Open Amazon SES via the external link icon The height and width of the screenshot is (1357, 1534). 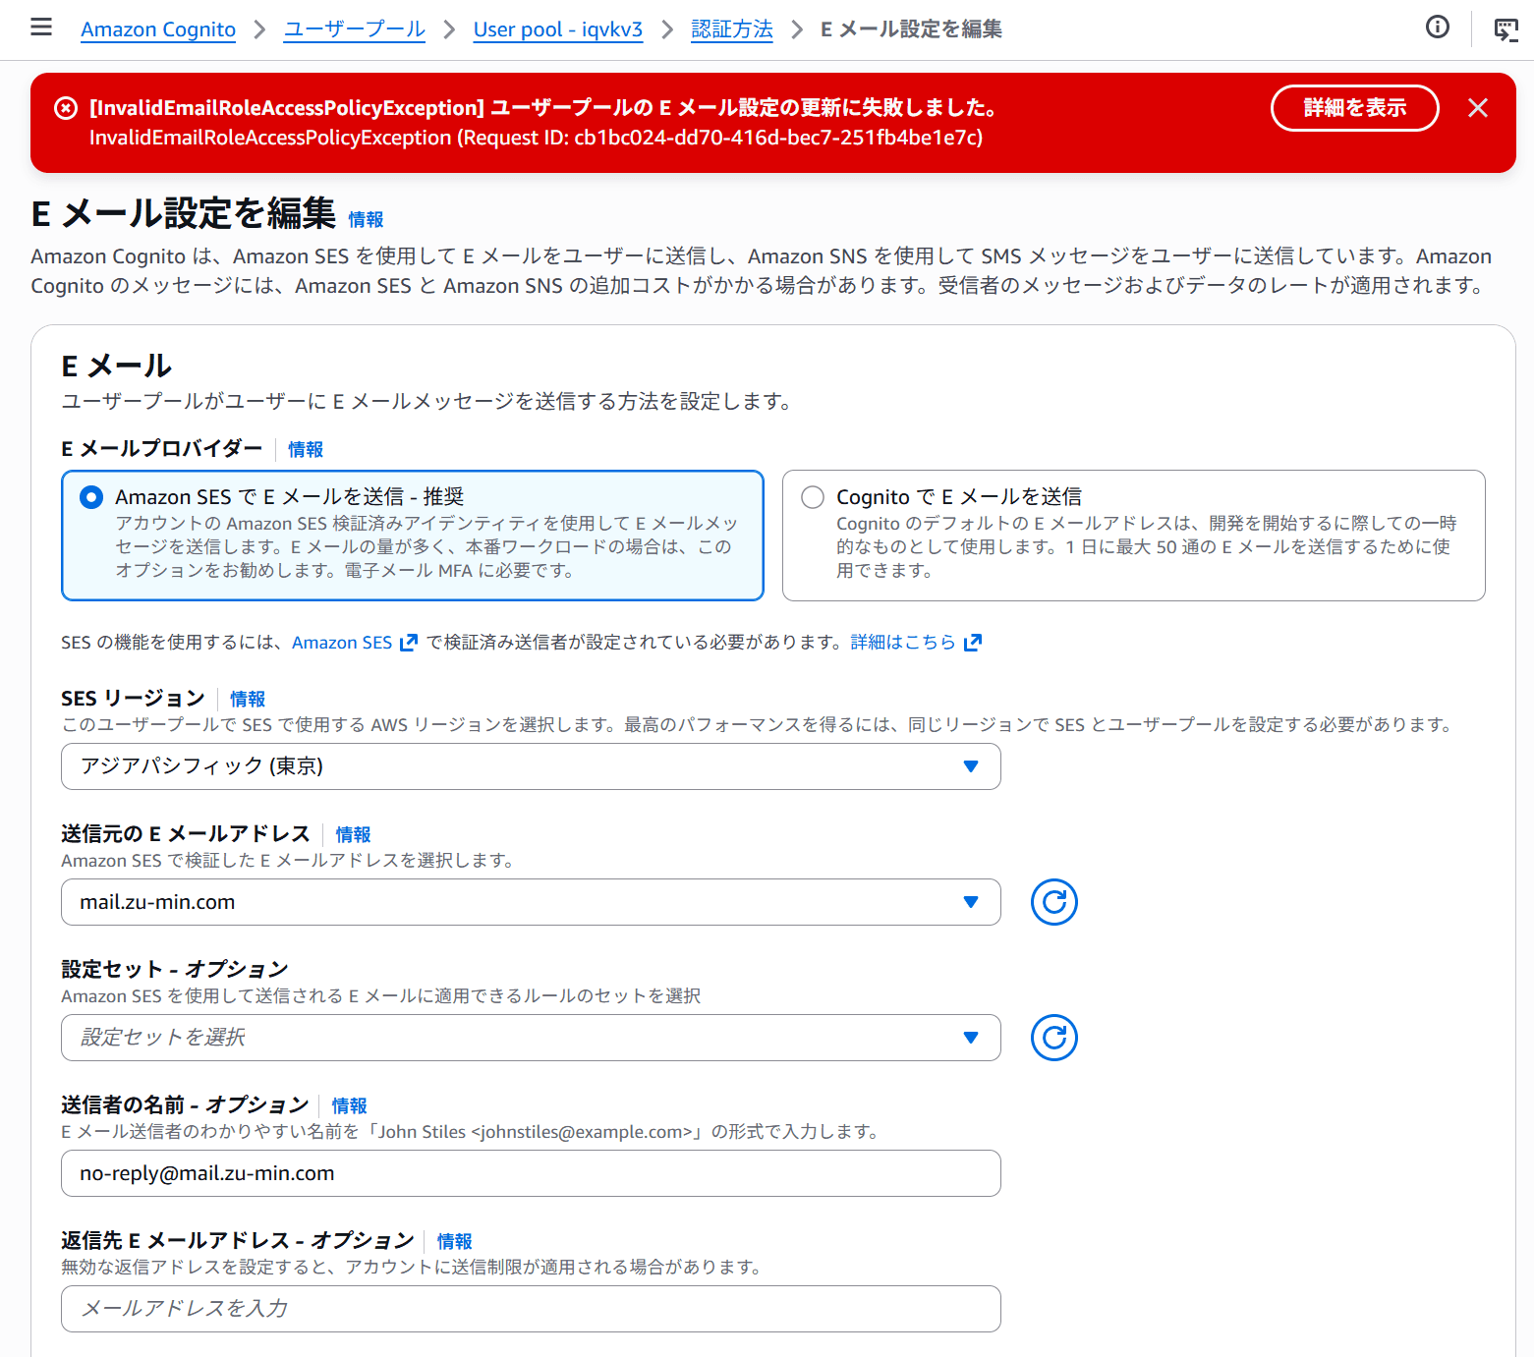pyautogui.click(x=408, y=641)
